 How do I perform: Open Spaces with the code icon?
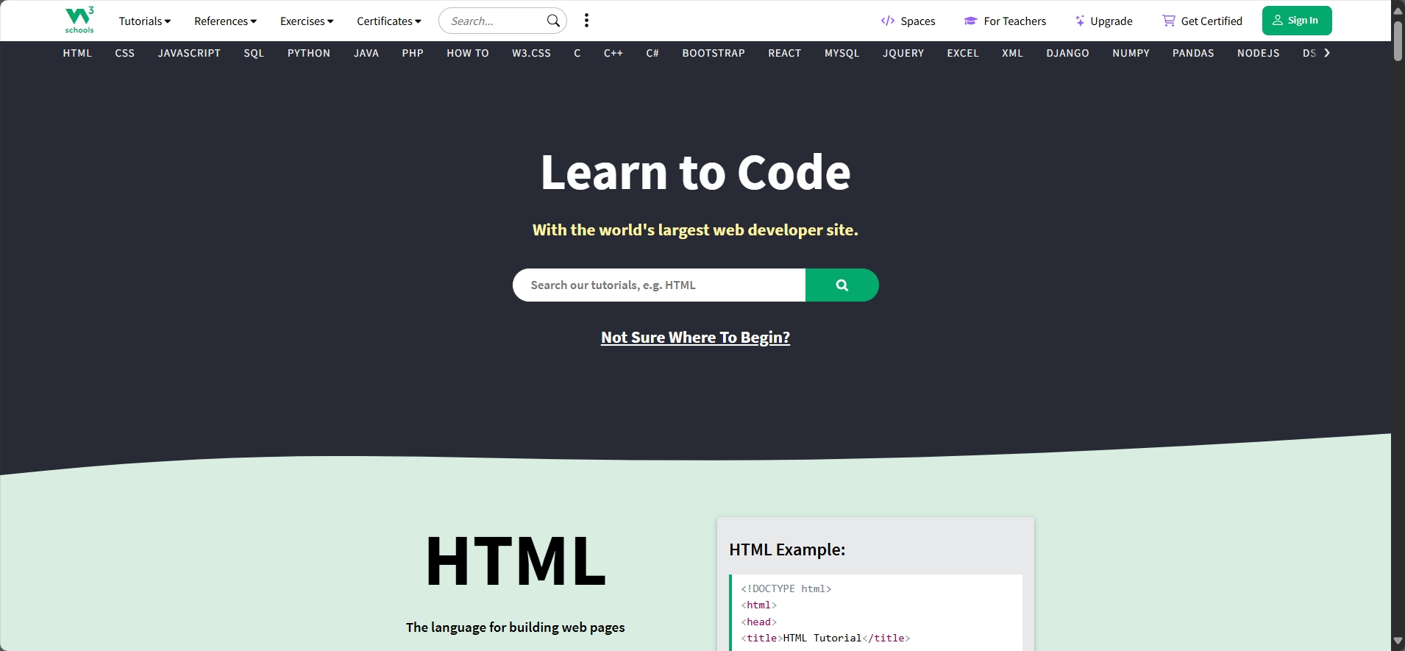[x=888, y=21]
